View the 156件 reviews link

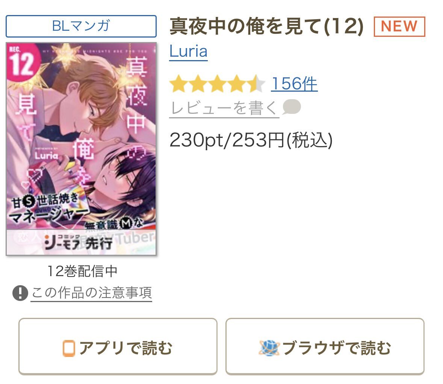(294, 84)
